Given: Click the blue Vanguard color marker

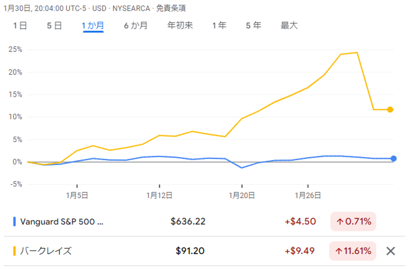Looking at the screenshot, I should click(x=14, y=221).
